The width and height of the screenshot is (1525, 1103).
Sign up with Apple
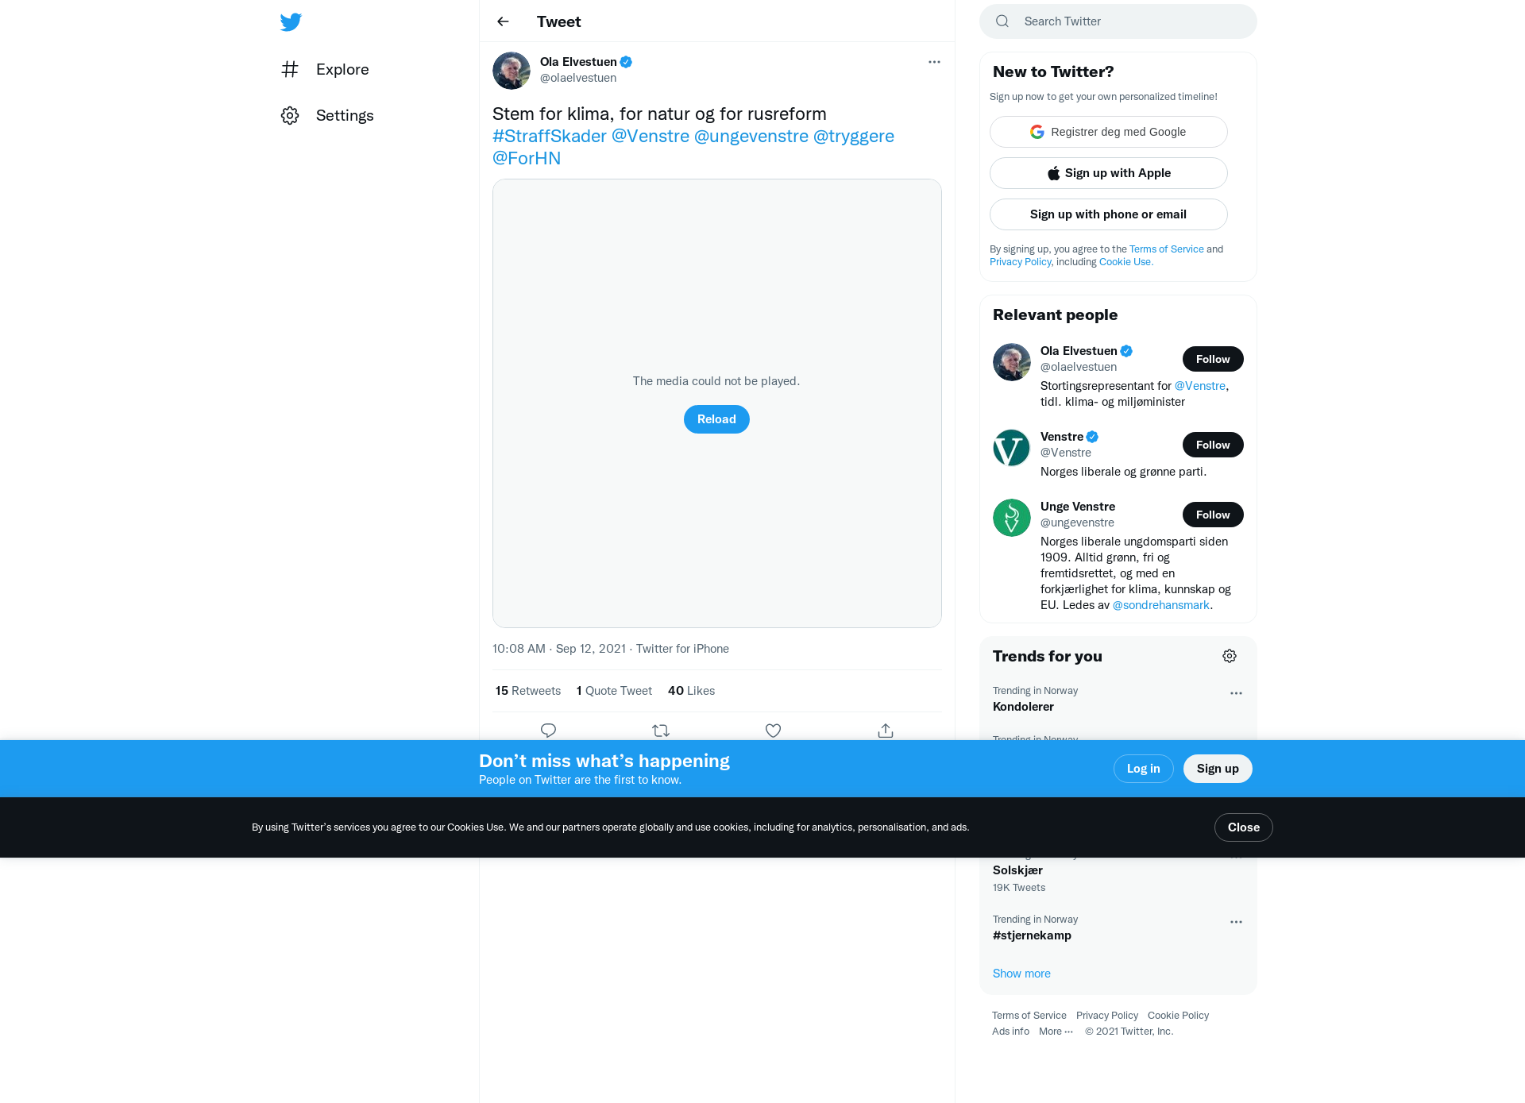[x=1109, y=173]
